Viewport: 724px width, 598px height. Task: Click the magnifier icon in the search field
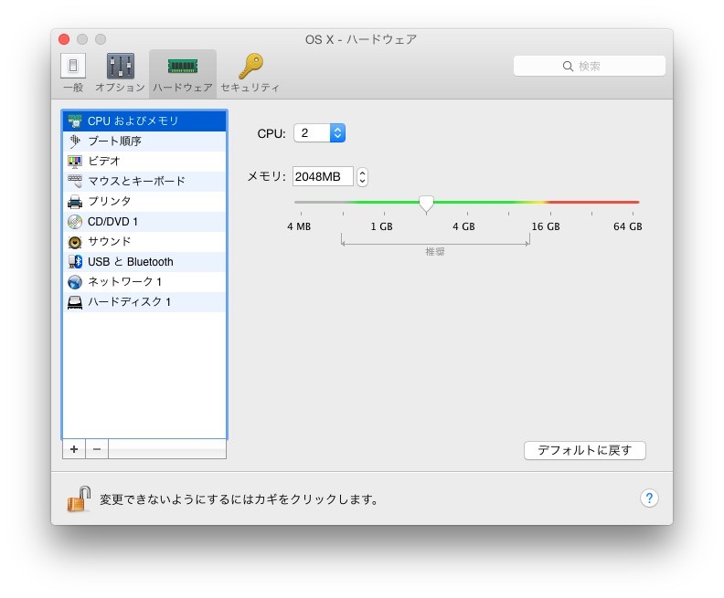click(568, 66)
